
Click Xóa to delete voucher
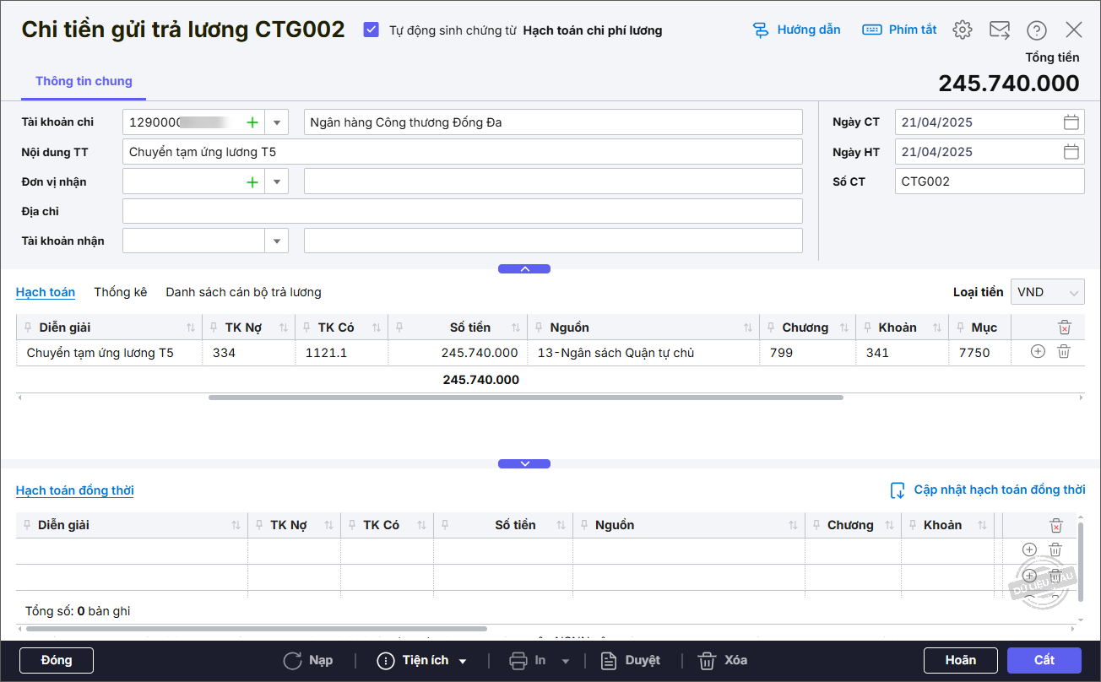click(723, 660)
